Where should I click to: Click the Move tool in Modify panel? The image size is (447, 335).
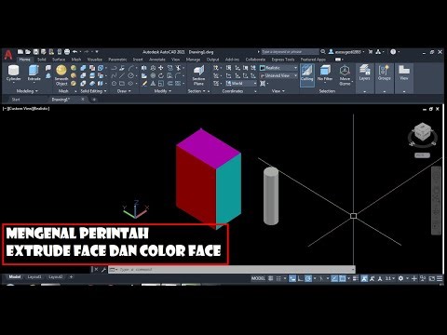pyautogui.click(x=161, y=68)
